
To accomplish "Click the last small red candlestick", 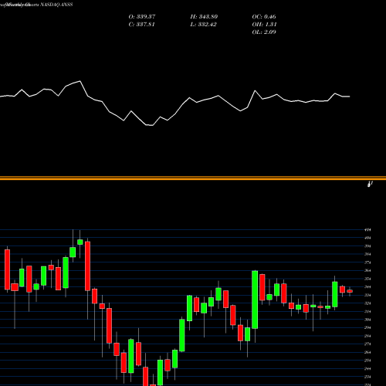I will [350, 291].
